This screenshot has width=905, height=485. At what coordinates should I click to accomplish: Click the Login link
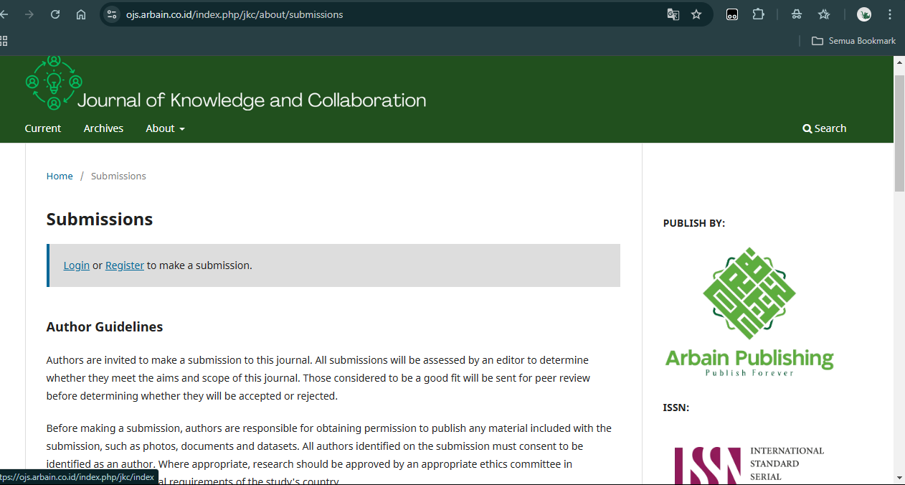click(77, 265)
